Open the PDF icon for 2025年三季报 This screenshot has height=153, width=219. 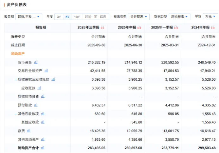pos(103,28)
